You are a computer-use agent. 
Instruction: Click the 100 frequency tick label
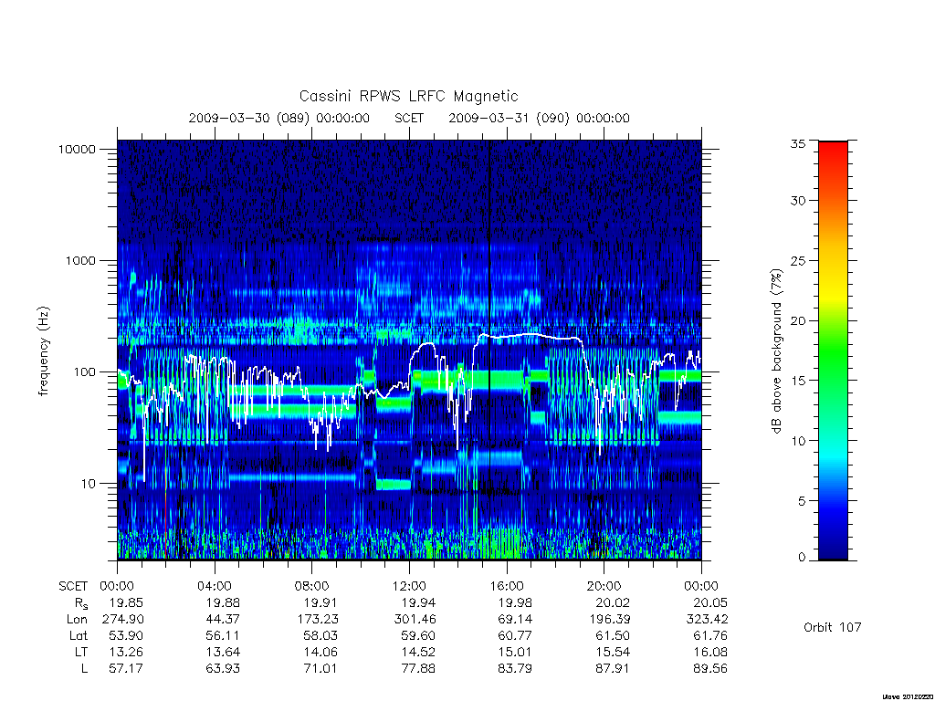84,372
